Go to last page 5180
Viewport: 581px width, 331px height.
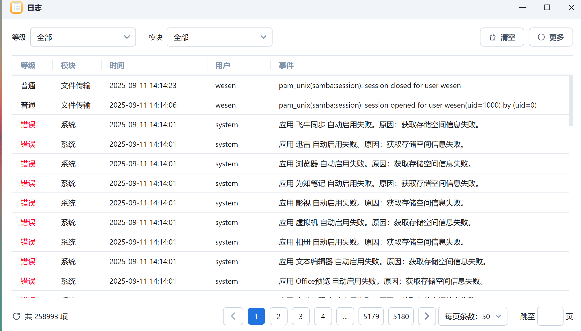tap(401, 316)
